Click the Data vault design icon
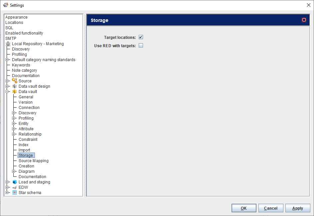Image resolution: width=314 pixels, height=216 pixels. [x=15, y=86]
